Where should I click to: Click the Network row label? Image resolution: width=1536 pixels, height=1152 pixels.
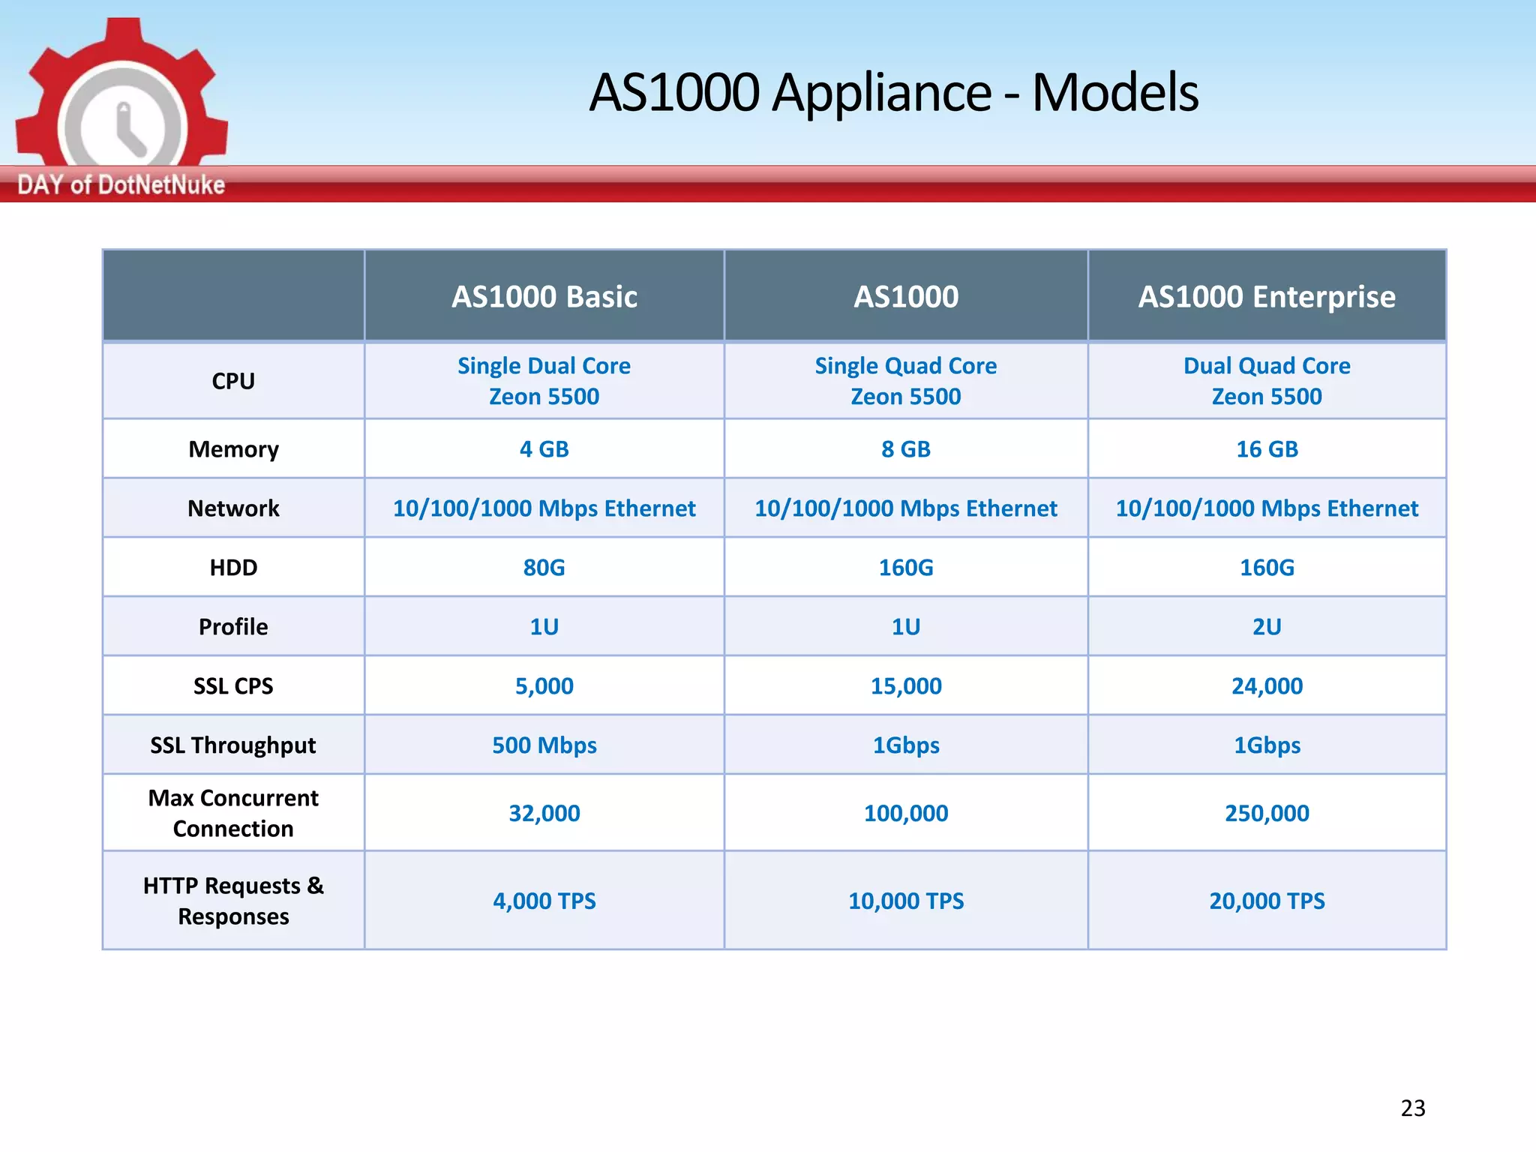coord(233,508)
